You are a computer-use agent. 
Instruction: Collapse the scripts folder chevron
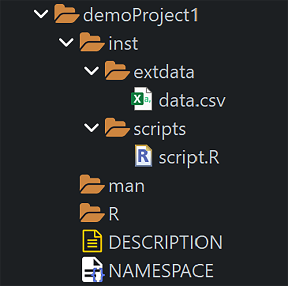coord(91,128)
